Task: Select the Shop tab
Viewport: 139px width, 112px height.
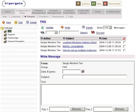Action: coord(98,12)
